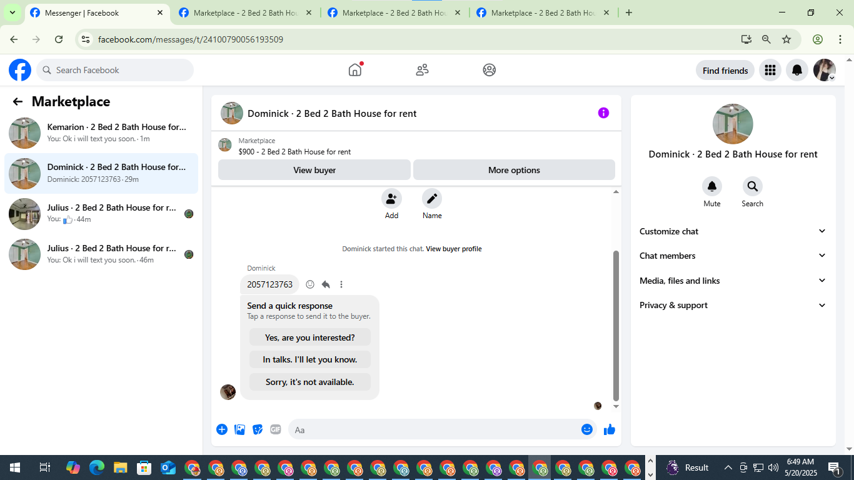854x480 pixels.
Task: Click View buyer button
Action: point(314,170)
